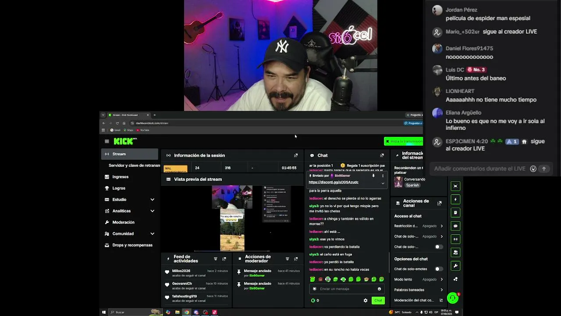Click the Spanish language tag
Screen dimensions: 561x316
tap(412, 185)
